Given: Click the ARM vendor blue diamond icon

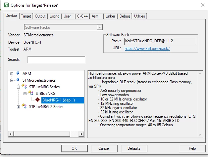Looking at the screenshot, I should pos(18,73).
